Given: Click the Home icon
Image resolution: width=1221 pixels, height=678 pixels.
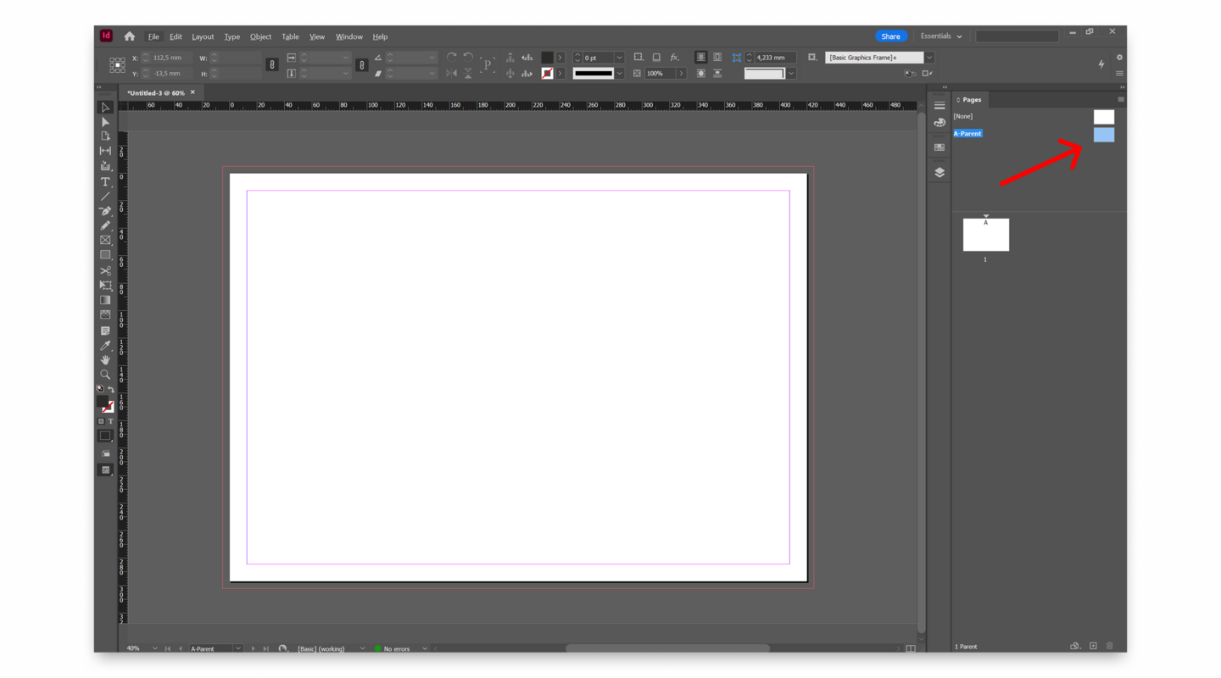Looking at the screenshot, I should click(x=130, y=36).
